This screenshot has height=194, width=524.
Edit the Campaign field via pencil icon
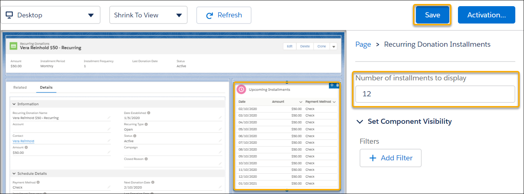[x=220, y=152]
